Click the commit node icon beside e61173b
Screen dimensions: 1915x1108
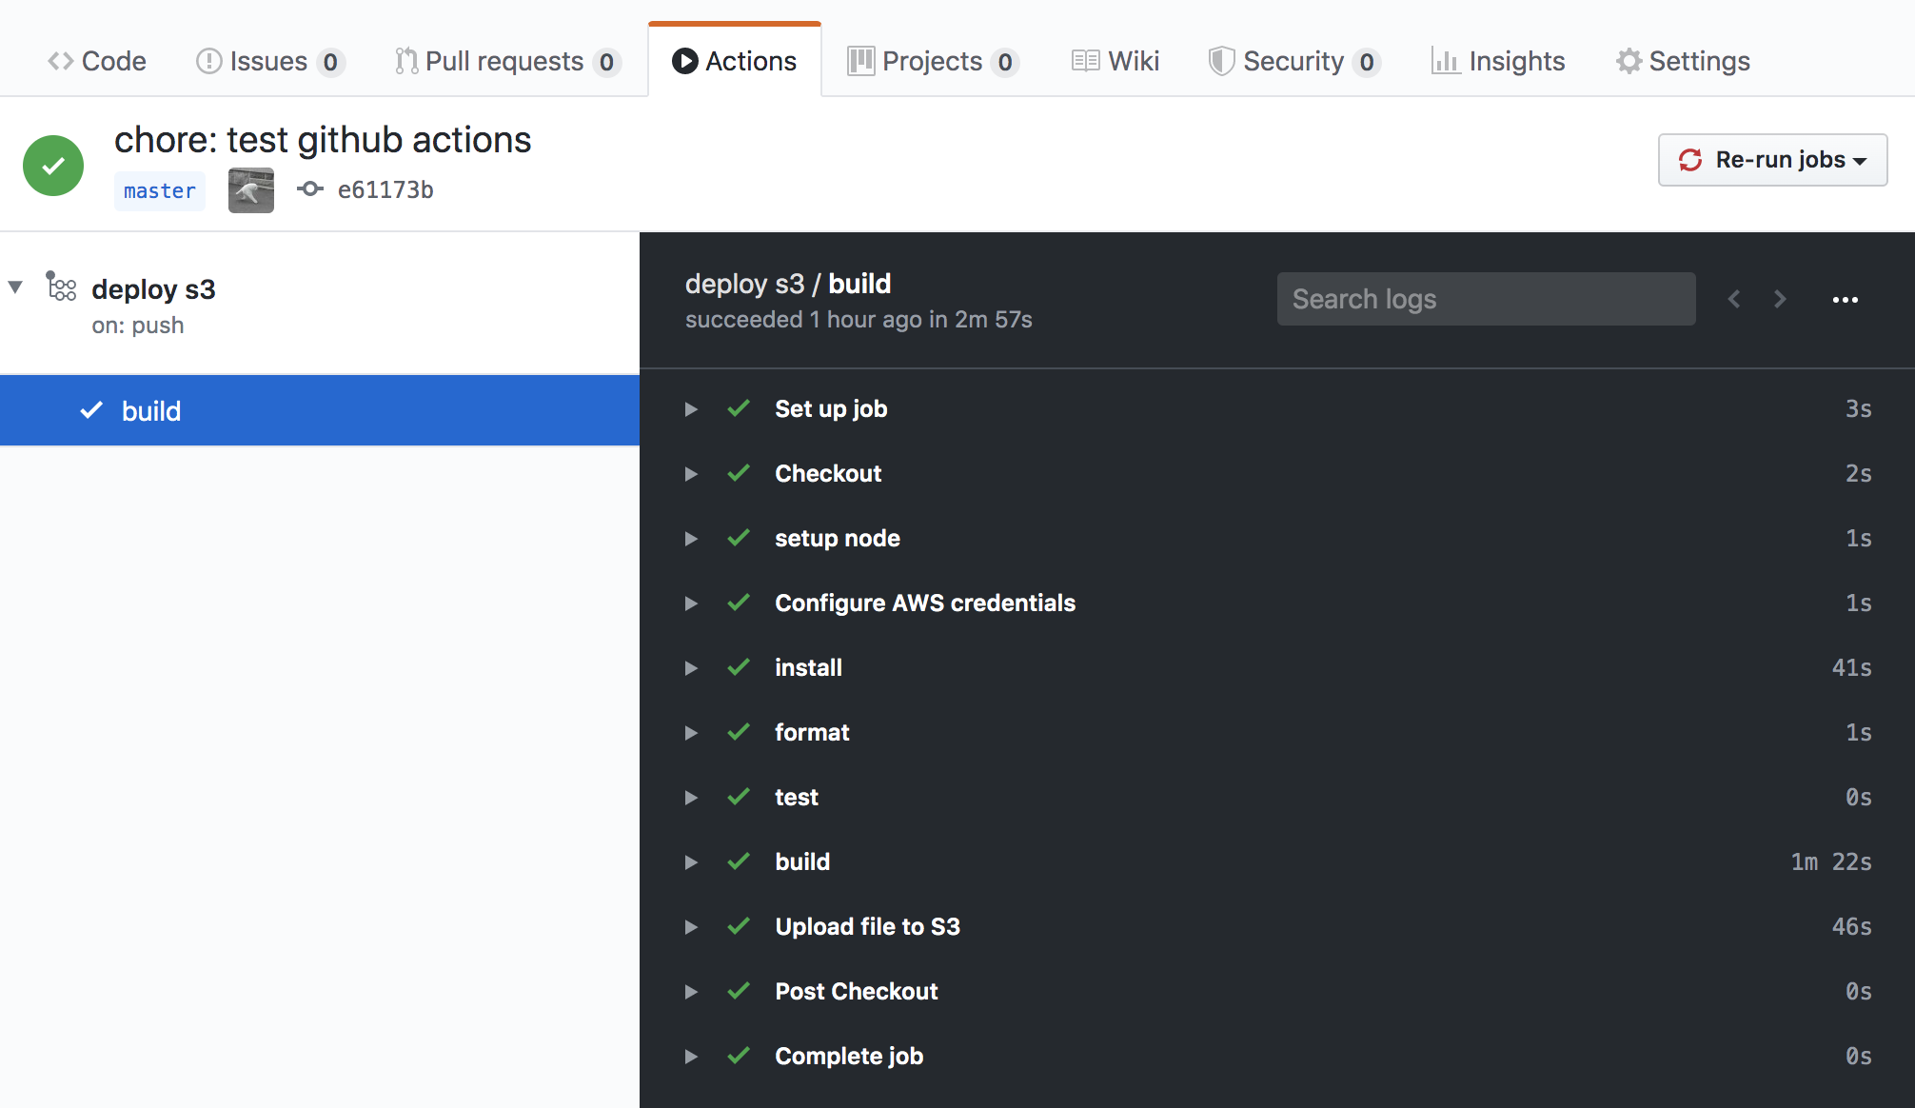click(x=309, y=189)
